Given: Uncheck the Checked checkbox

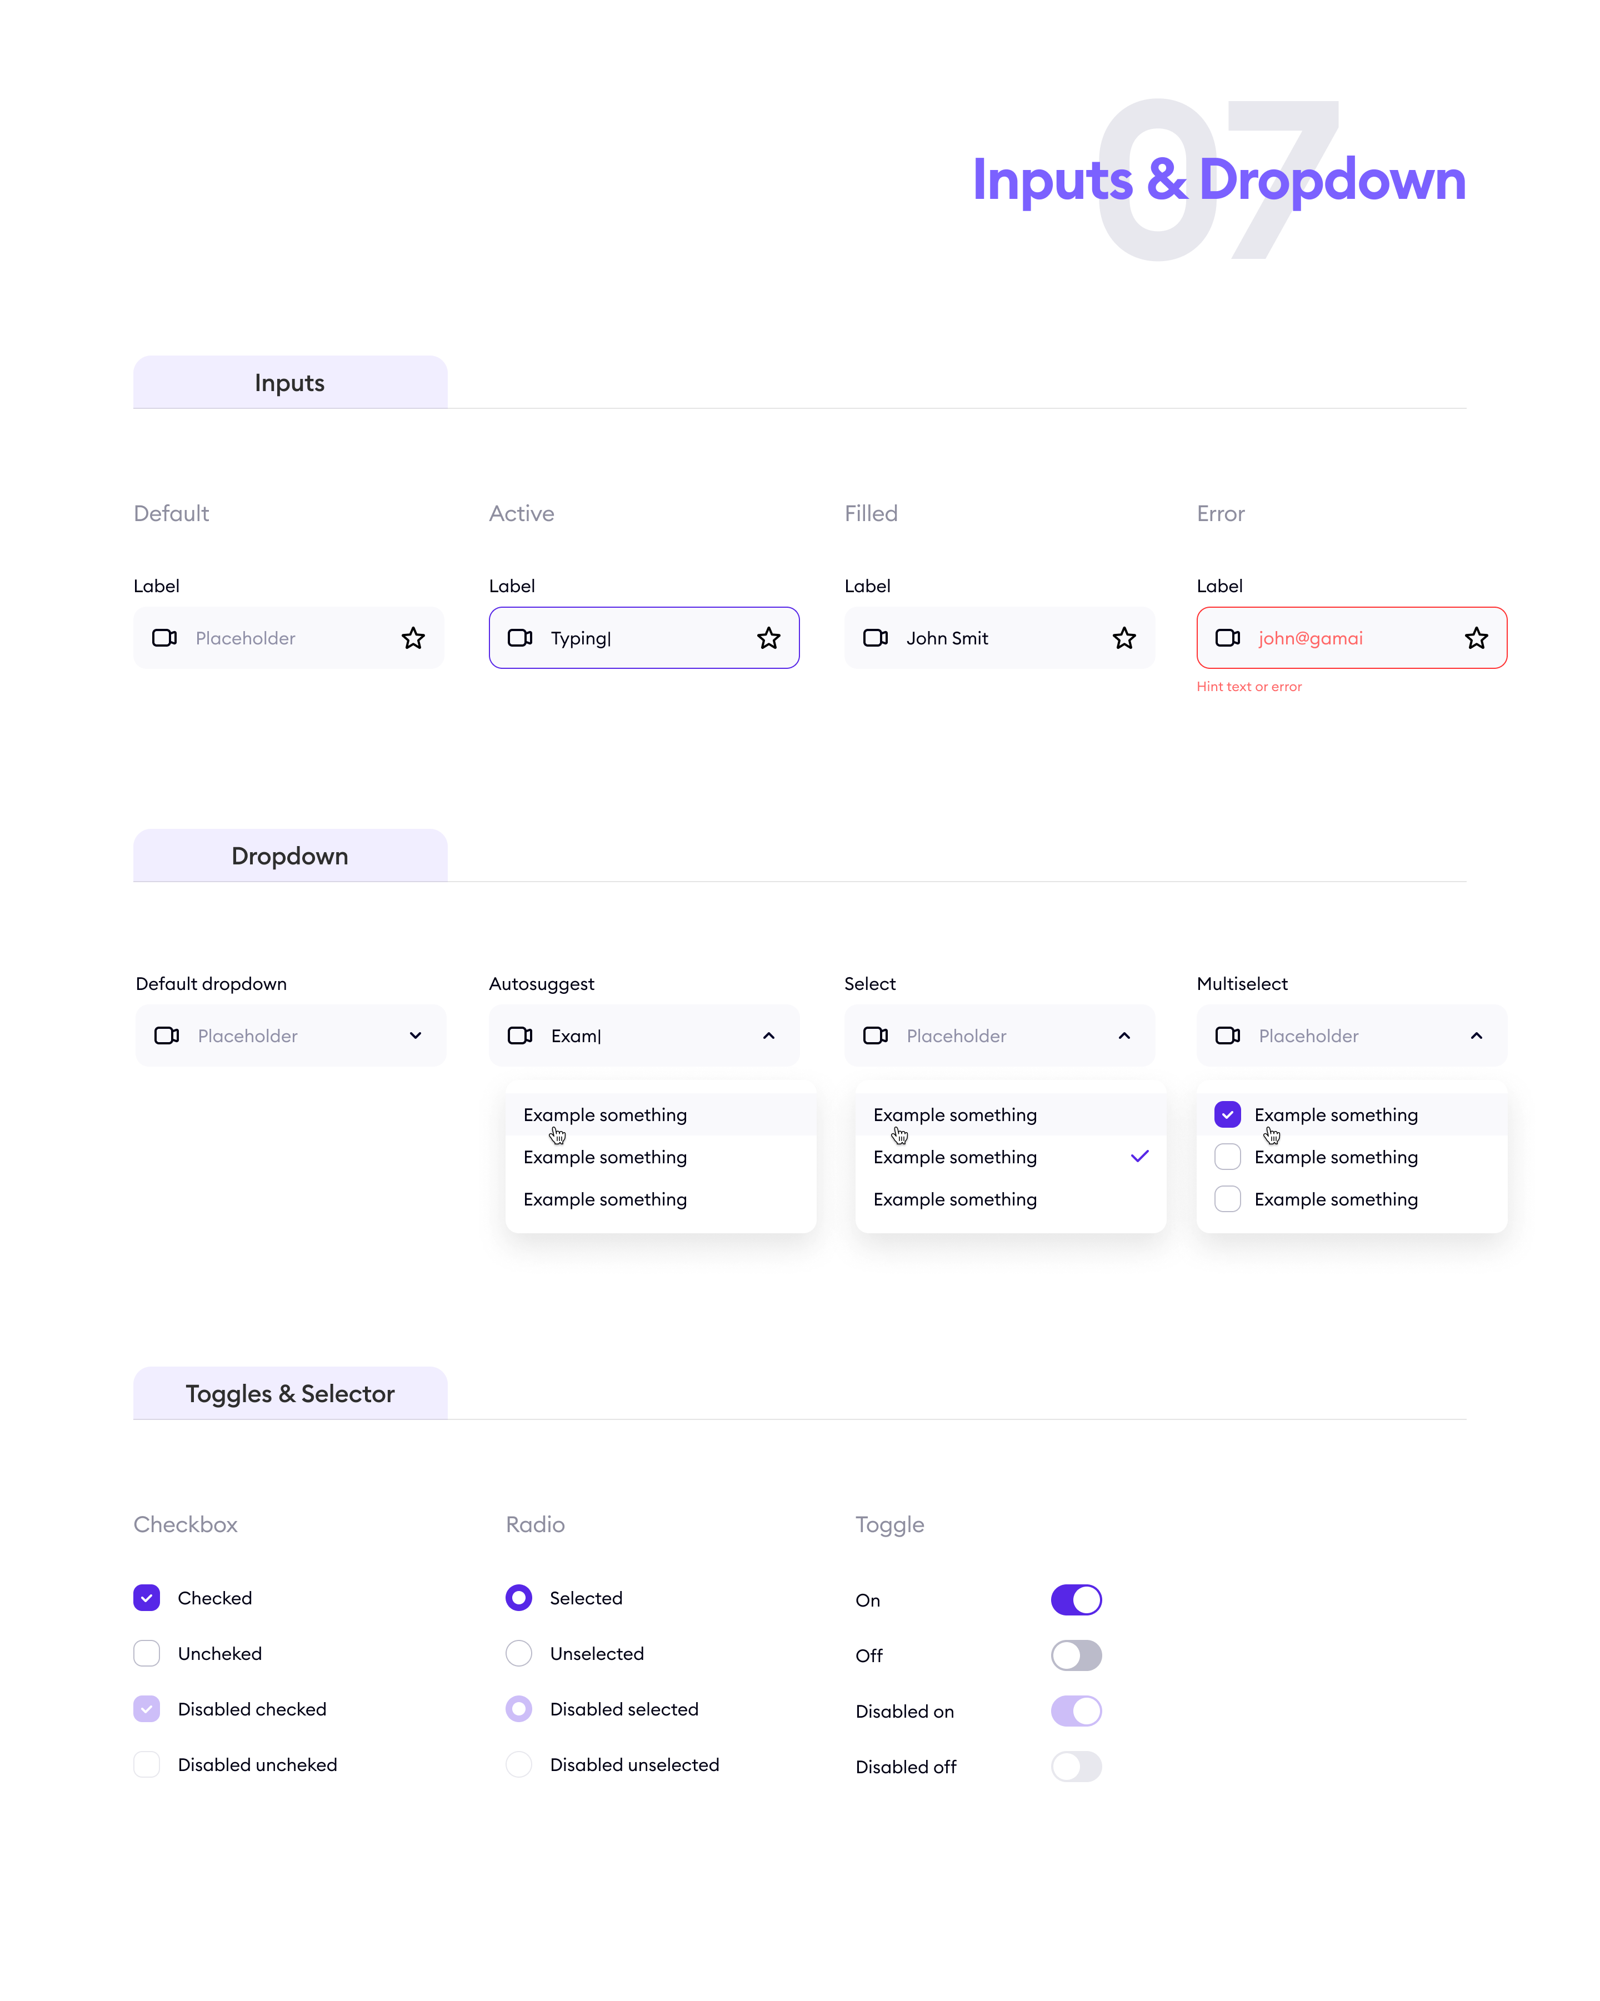Looking at the screenshot, I should [147, 1597].
